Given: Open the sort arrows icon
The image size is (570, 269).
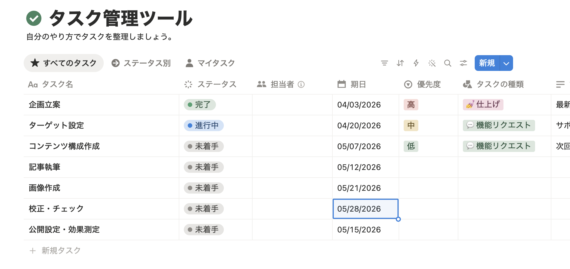Looking at the screenshot, I should point(400,63).
